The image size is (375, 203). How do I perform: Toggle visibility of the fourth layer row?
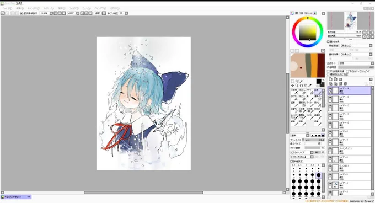tap(330, 115)
